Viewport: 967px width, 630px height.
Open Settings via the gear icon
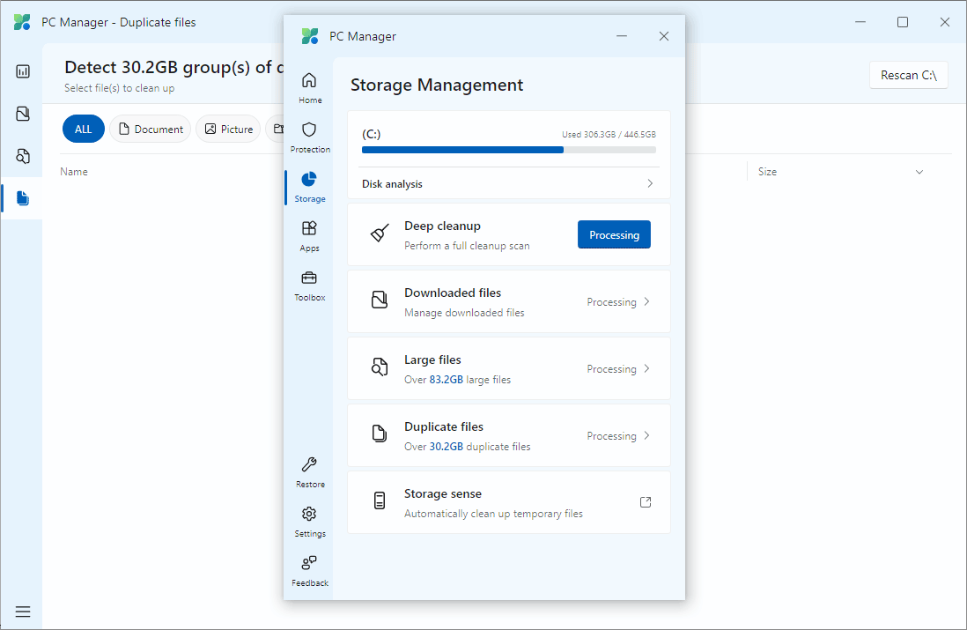[309, 514]
